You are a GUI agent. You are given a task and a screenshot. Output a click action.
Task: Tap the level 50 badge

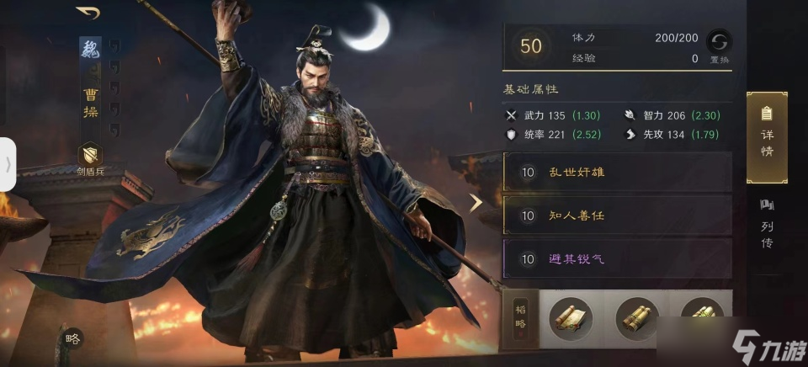pyautogui.click(x=531, y=46)
